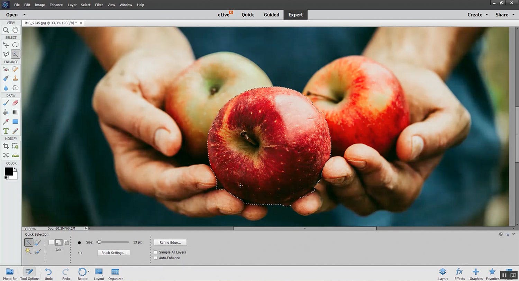Select the Polygonal Lasso tool
Image resolution: width=519 pixels, height=281 pixels.
coord(6,54)
